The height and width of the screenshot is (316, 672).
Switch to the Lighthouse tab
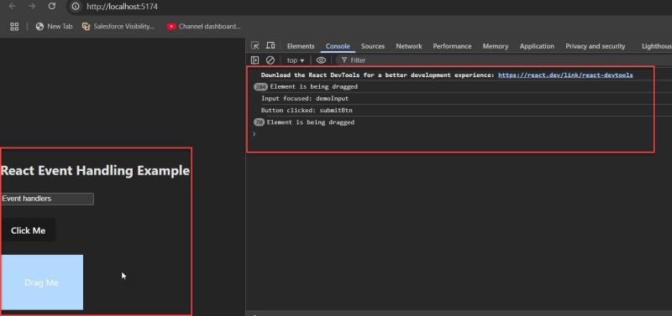click(x=657, y=46)
